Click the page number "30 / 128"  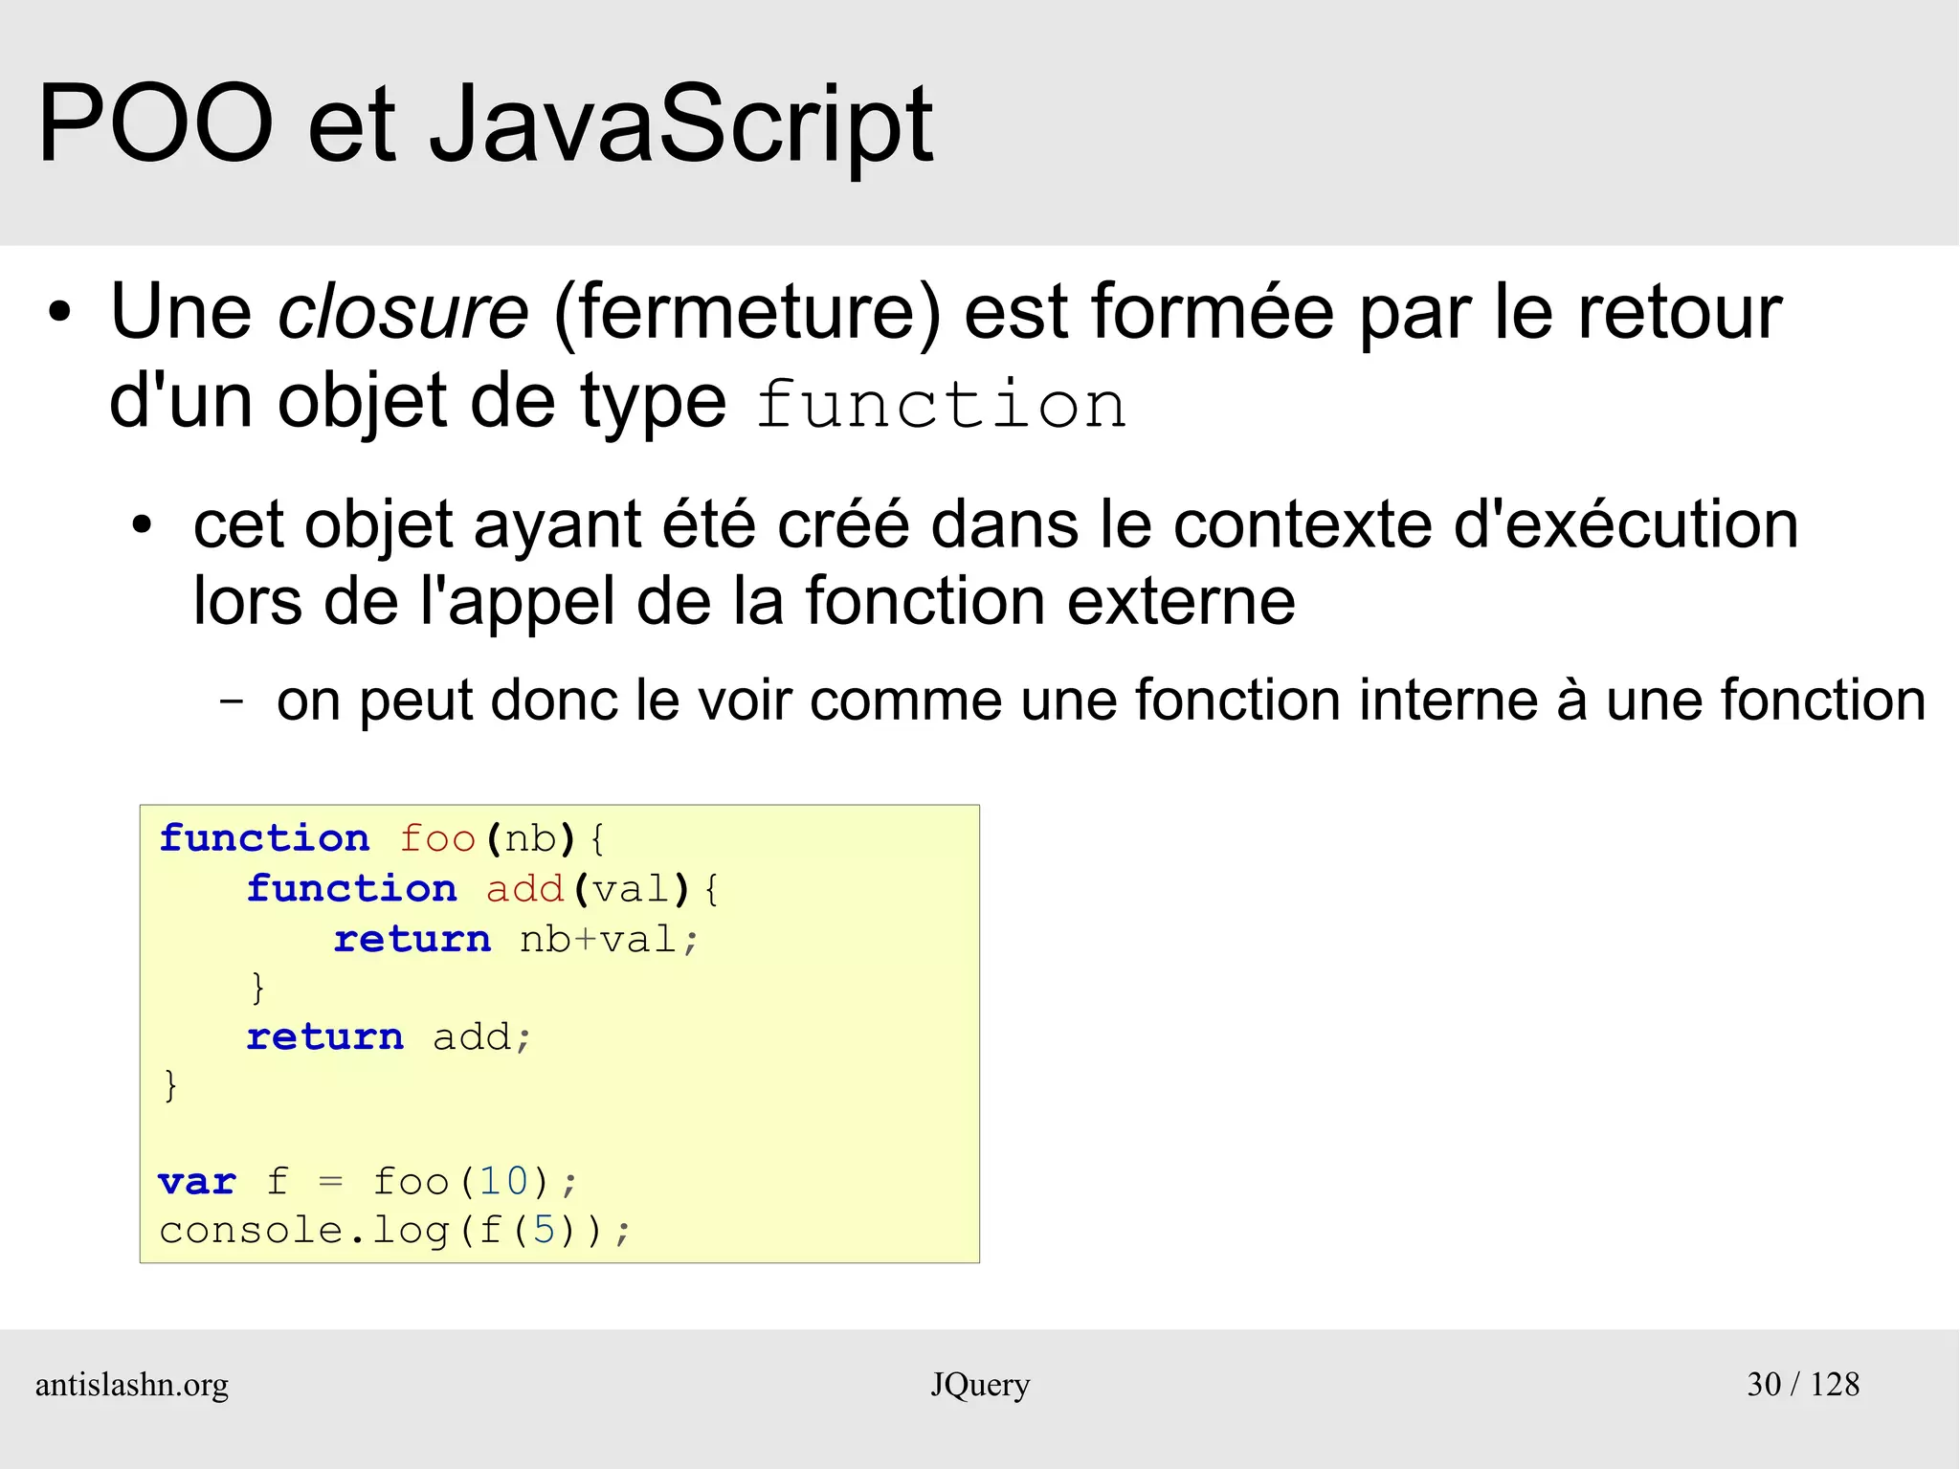coord(1803,1384)
